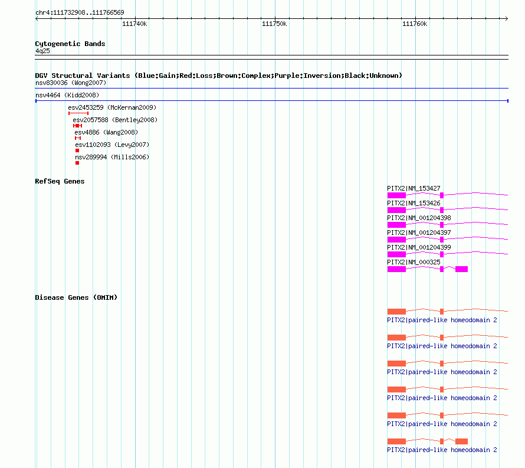The width and height of the screenshot is (525, 468).
Task: Click the right arrow of the coordinate ruler
Action: click(507, 19)
